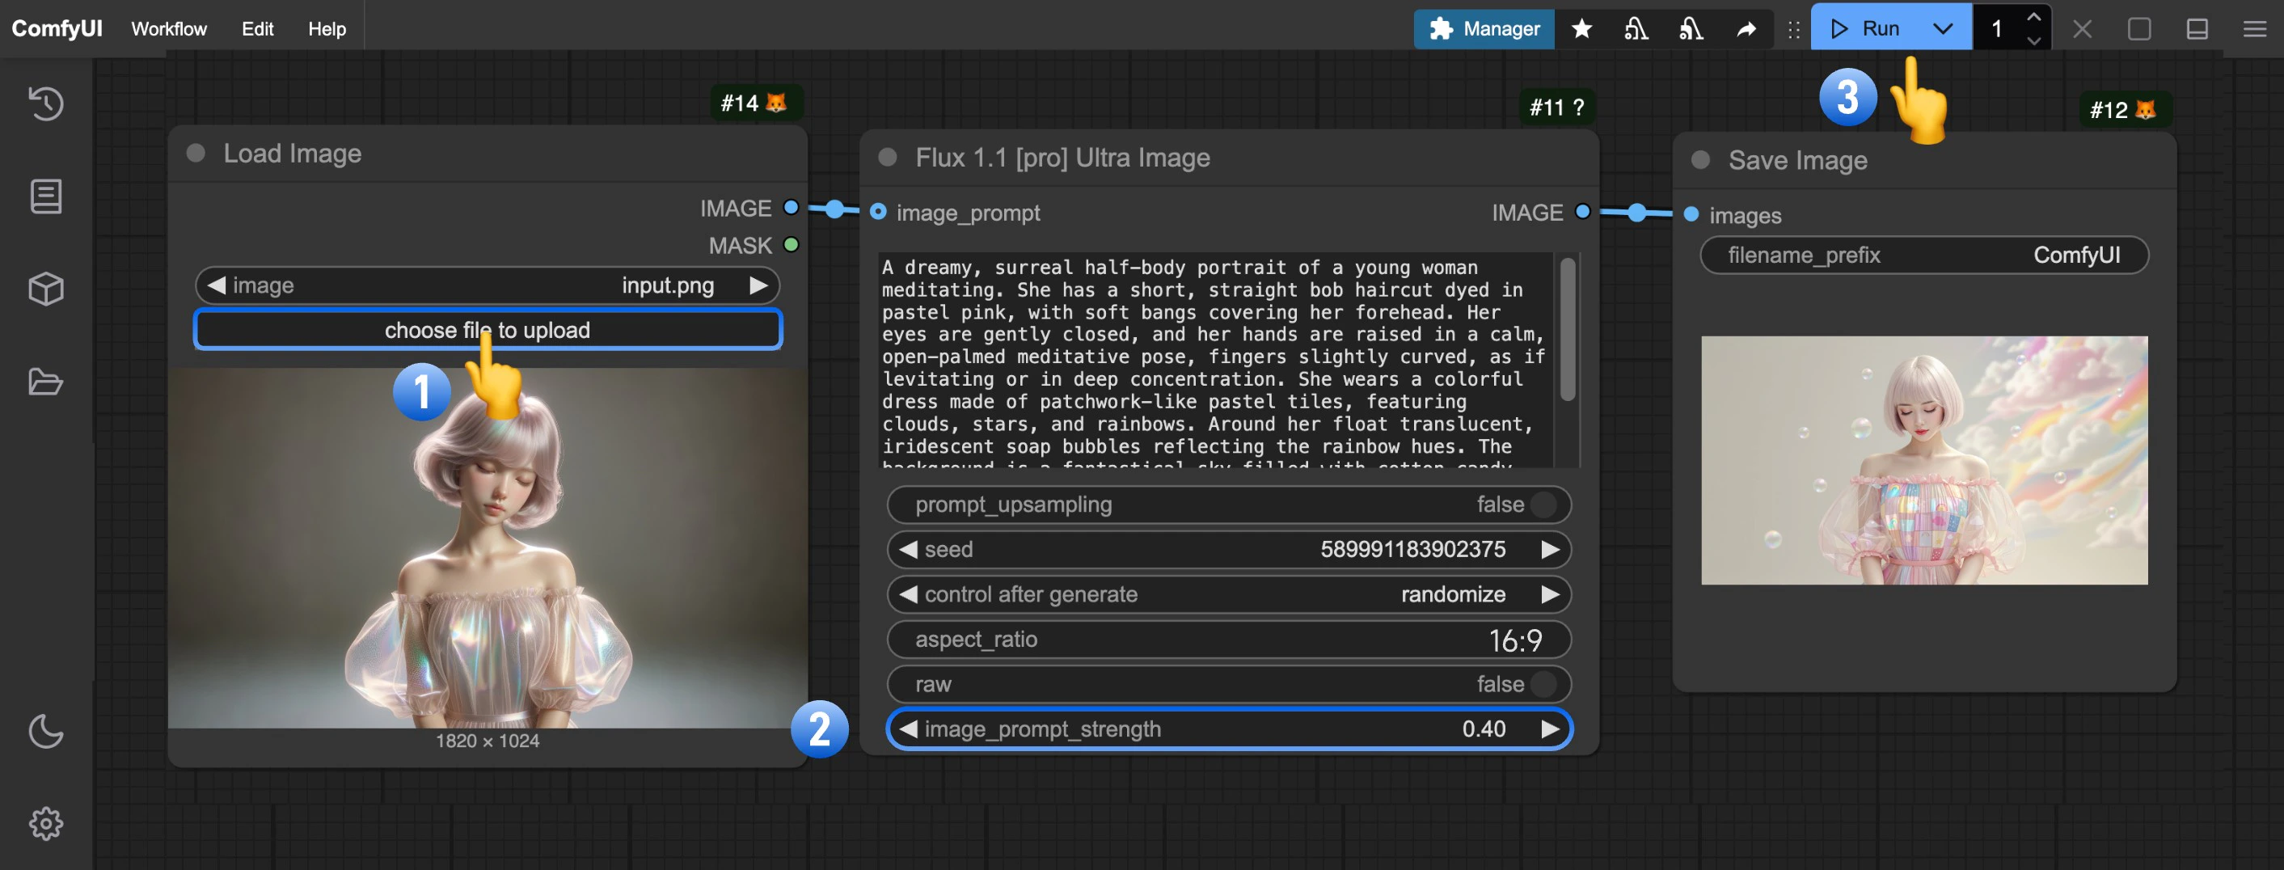Adjust the image_prompt_strength slider
This screenshot has height=870, width=2284.
tap(1228, 729)
